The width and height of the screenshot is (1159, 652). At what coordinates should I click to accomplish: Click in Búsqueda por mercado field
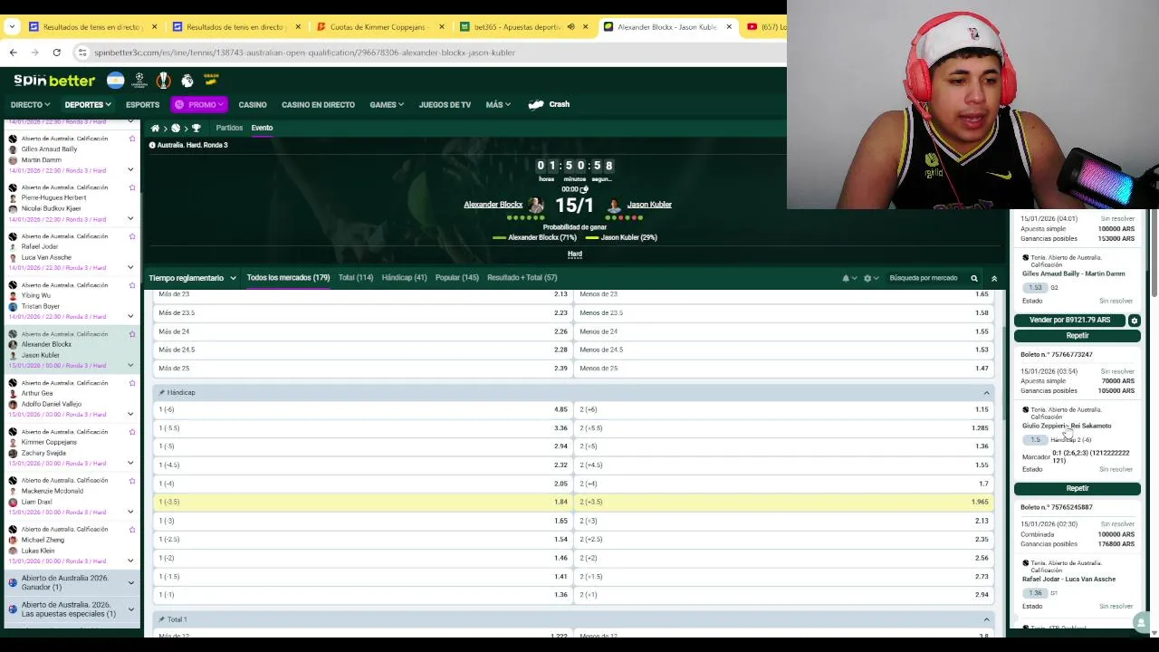pyautogui.click(x=924, y=278)
